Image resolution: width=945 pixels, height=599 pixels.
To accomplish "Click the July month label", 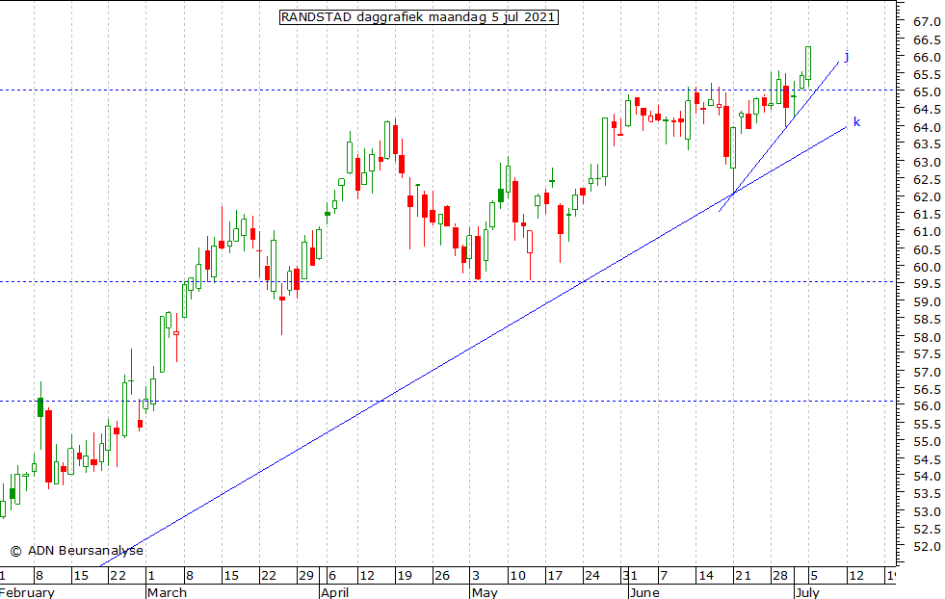I will (807, 592).
